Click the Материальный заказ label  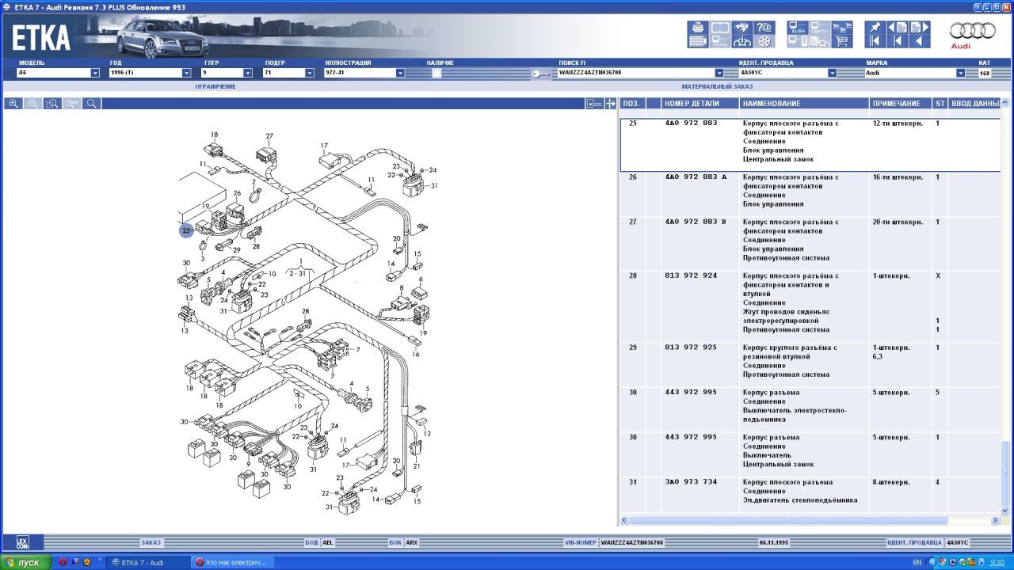(x=717, y=86)
